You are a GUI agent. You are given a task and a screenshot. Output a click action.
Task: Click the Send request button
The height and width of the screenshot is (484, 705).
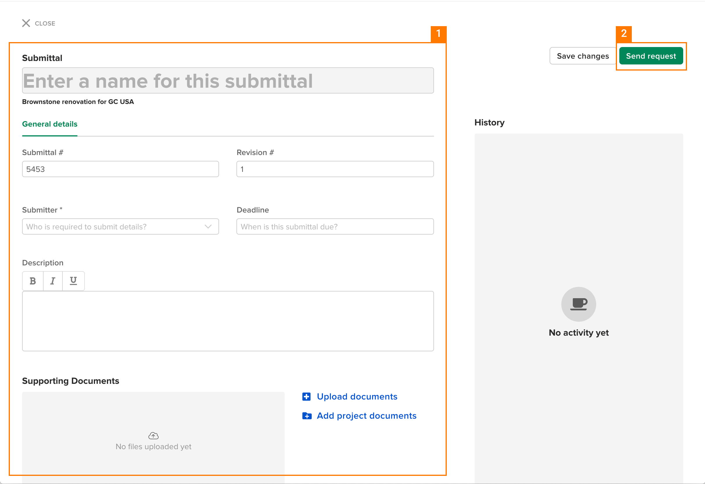coord(651,56)
